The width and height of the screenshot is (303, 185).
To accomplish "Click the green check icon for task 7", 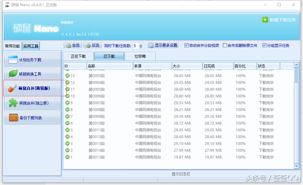I will [x=67, y=116].
